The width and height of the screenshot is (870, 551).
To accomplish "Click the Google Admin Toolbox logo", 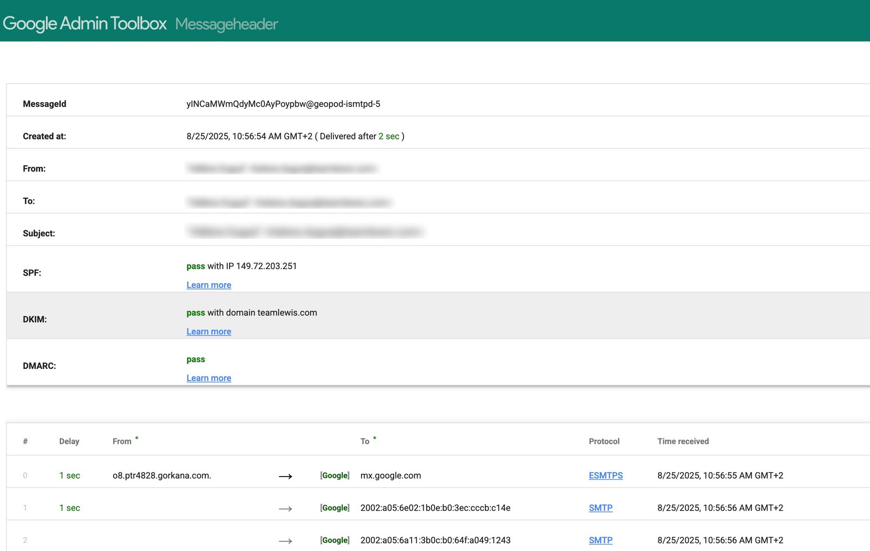I will click(x=84, y=23).
